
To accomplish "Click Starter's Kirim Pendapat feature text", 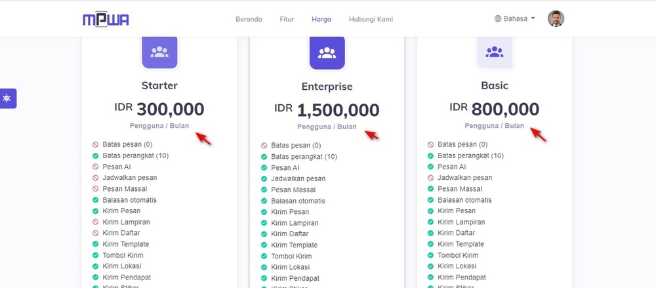I will click(x=127, y=278).
